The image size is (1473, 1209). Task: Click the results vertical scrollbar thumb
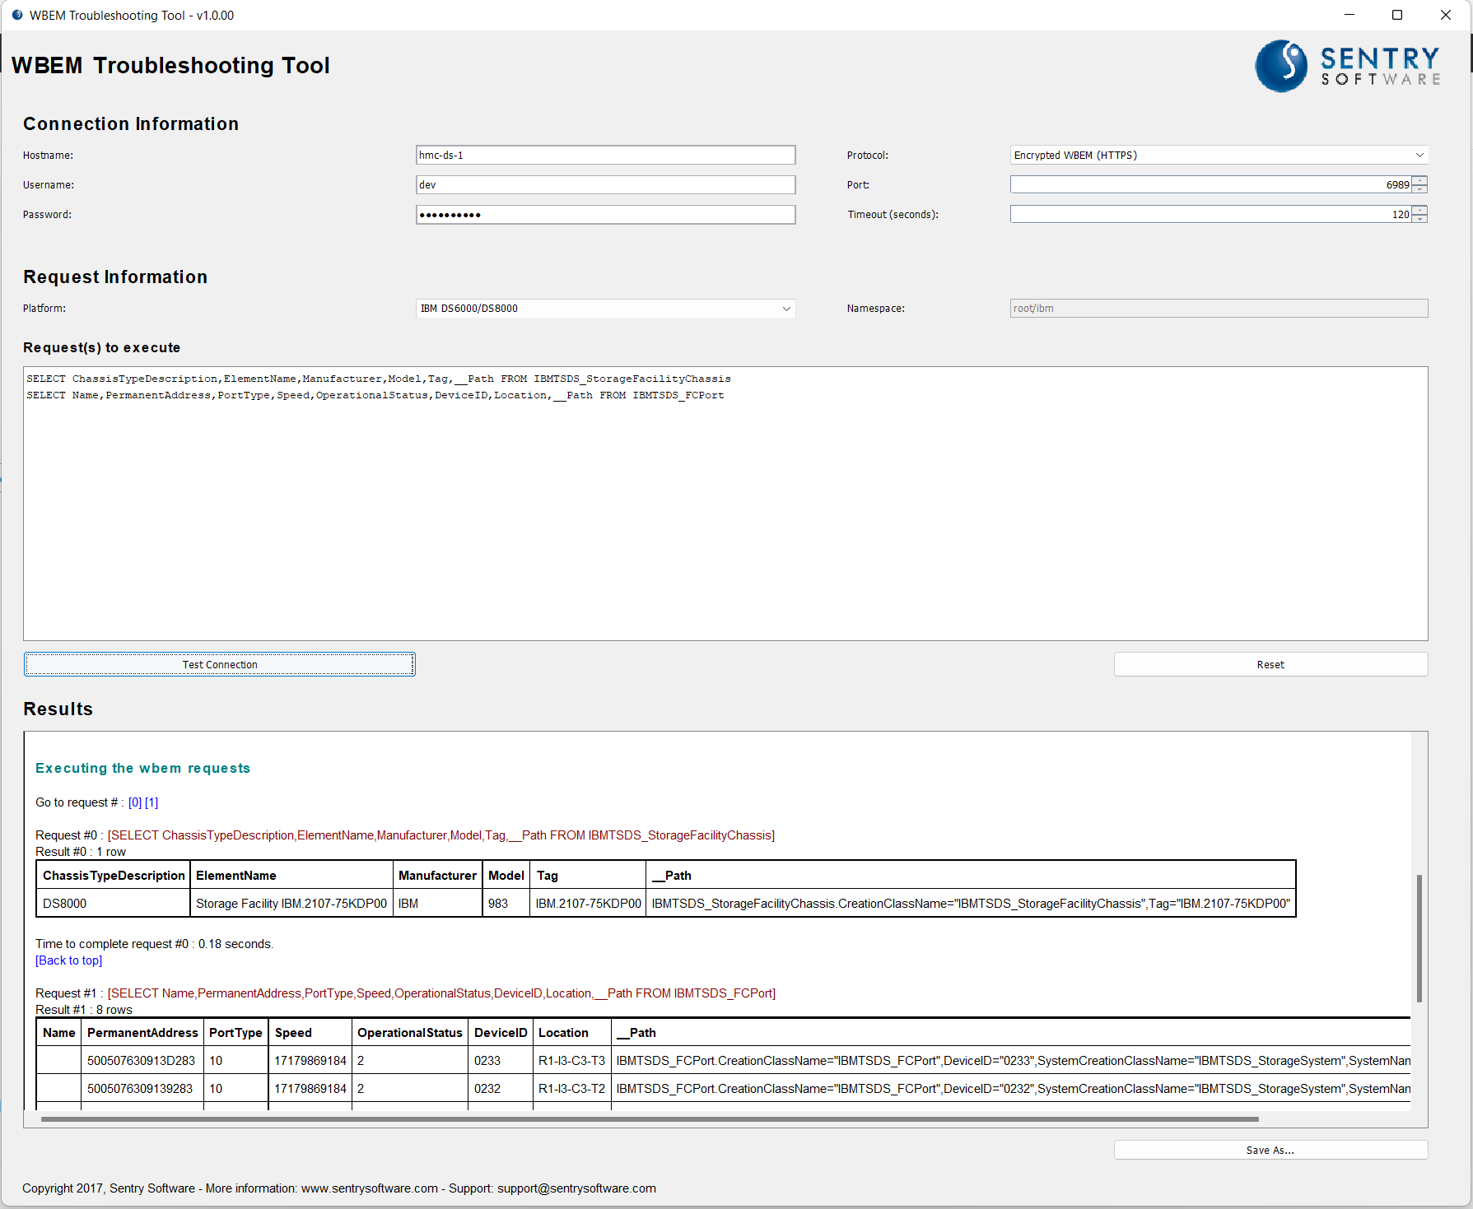tap(1419, 938)
